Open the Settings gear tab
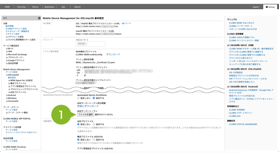This screenshot has width=279, height=156. 270,7
